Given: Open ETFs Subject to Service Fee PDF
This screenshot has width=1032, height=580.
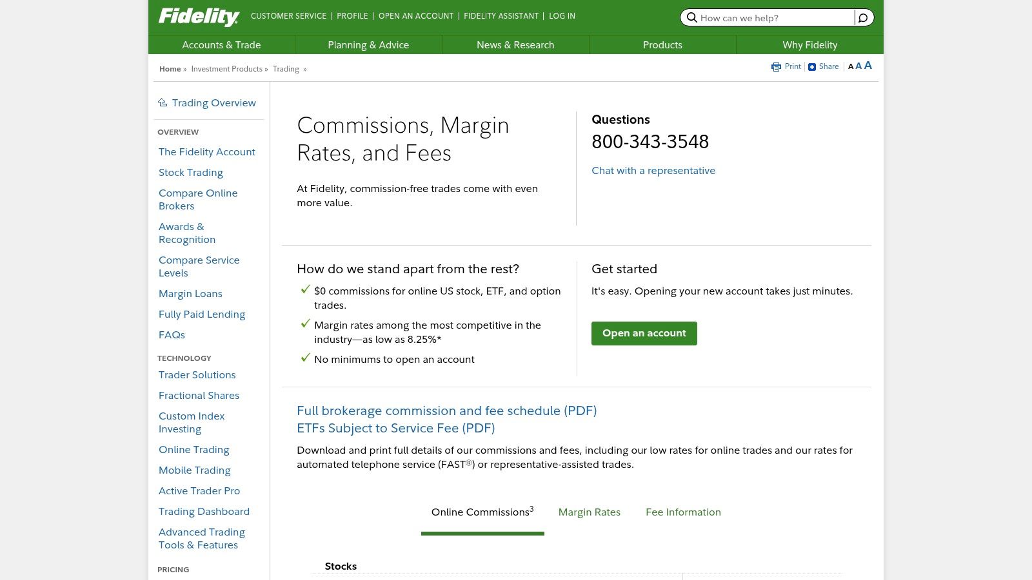Looking at the screenshot, I should (396, 428).
